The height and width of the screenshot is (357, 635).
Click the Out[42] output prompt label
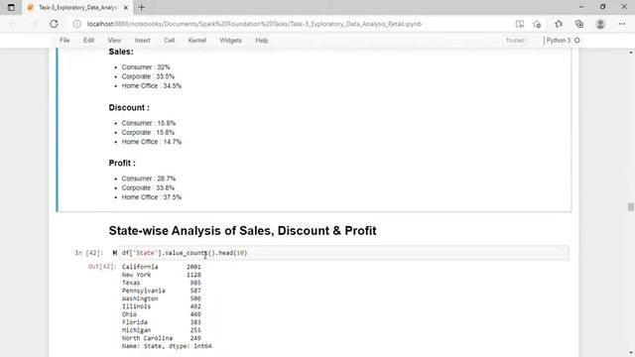pos(102,267)
